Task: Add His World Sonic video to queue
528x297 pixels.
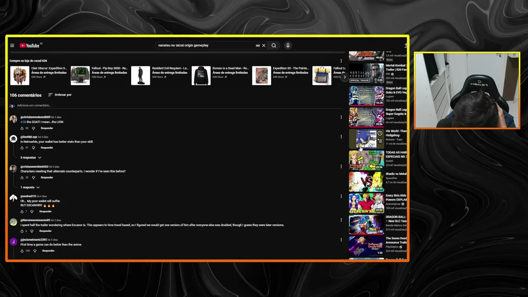Action: [380, 140]
